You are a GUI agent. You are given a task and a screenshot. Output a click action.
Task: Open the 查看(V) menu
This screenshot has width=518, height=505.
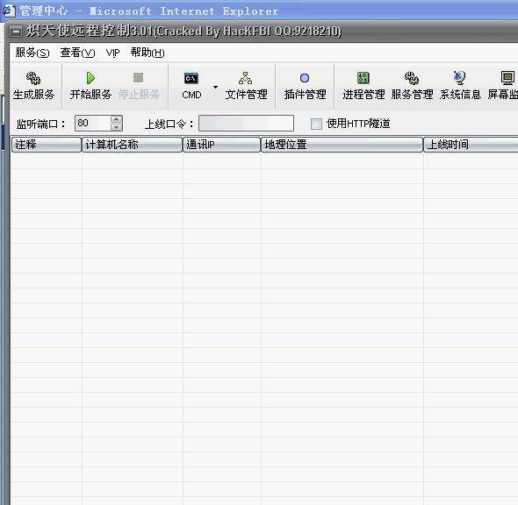point(77,53)
